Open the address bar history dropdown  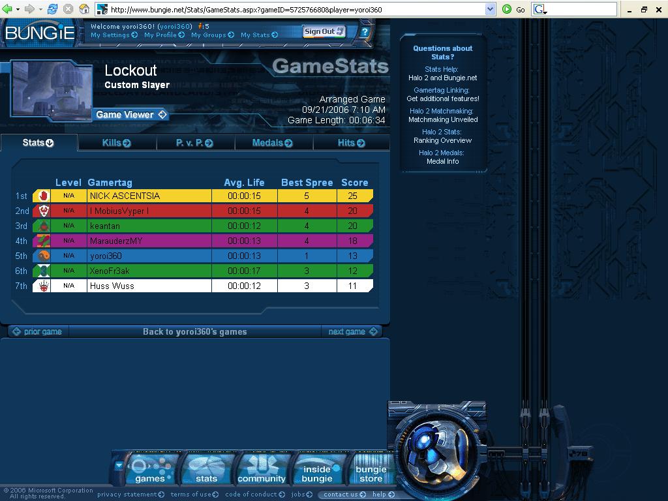coord(491,9)
